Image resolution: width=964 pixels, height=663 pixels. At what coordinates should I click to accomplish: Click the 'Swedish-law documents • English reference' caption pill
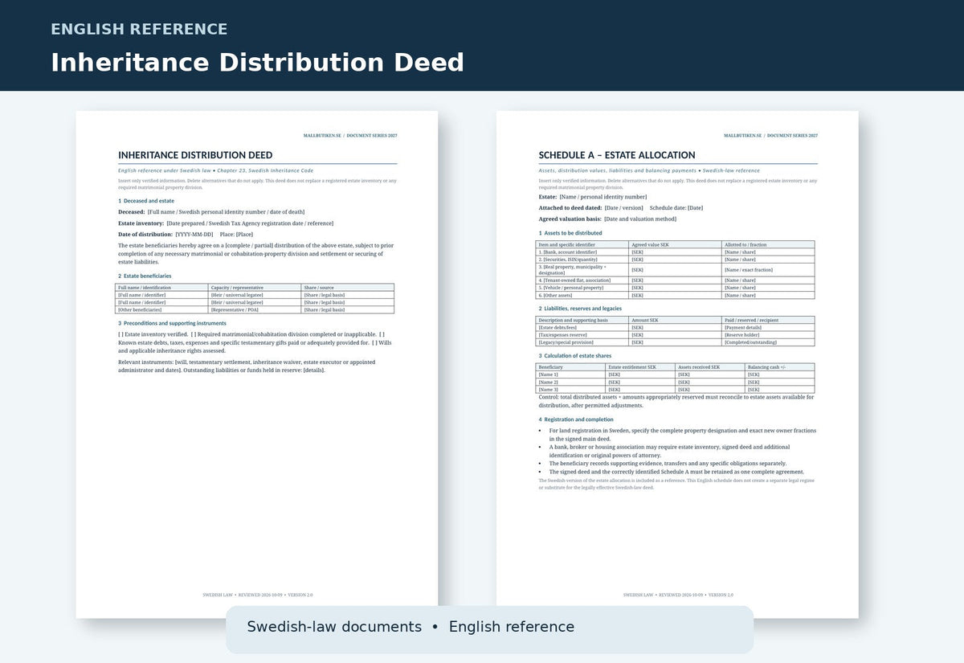pos(490,629)
